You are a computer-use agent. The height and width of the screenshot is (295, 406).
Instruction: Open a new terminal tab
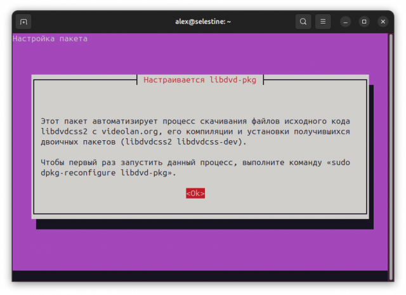click(x=23, y=22)
